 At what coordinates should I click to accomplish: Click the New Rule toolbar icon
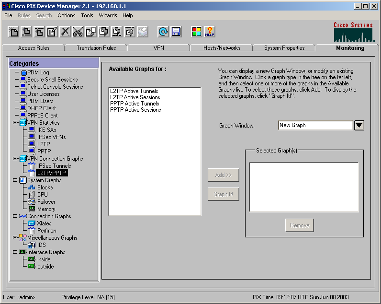point(13,32)
